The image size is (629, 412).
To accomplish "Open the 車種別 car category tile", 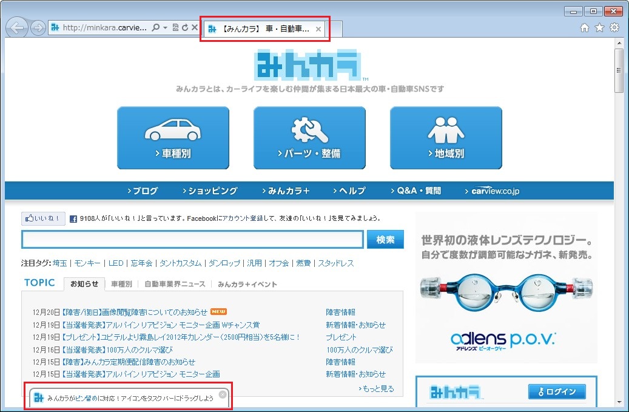I will [173, 138].
